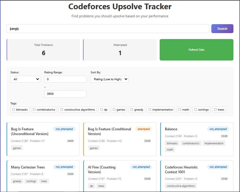Click not_attempted badge on Unconditional Version card
This screenshot has height=192, width=240.
64,129
